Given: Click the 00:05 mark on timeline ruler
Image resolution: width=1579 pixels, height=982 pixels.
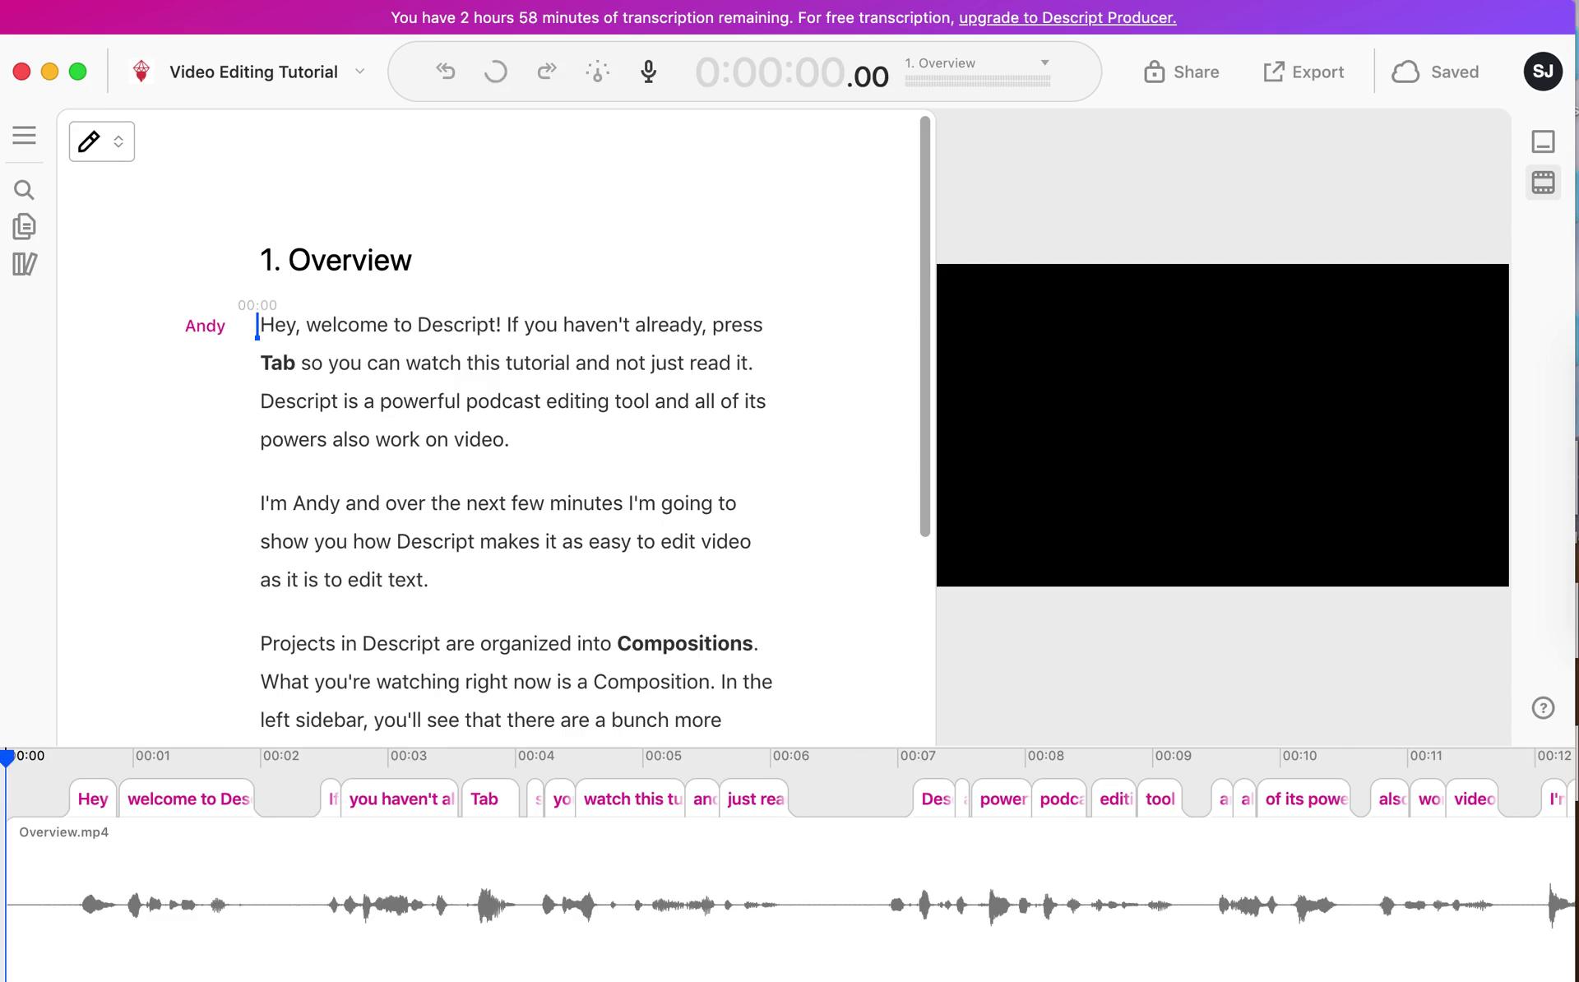Looking at the screenshot, I should (x=663, y=756).
